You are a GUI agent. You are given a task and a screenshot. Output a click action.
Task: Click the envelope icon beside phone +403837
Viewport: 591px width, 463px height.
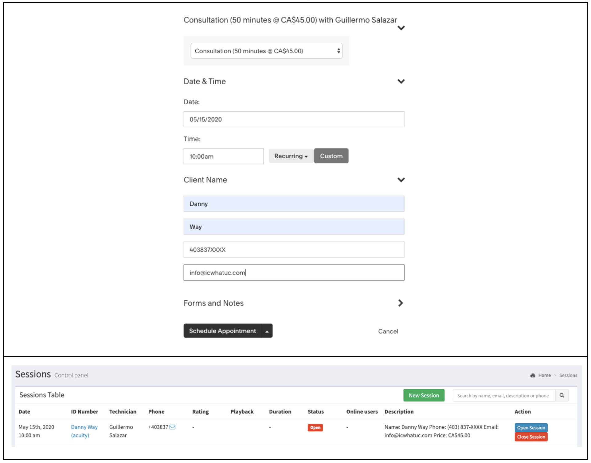[172, 427]
